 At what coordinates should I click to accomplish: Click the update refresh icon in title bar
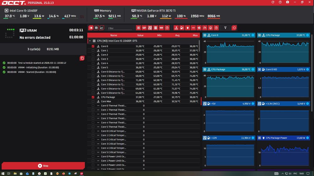(x=273, y=2)
